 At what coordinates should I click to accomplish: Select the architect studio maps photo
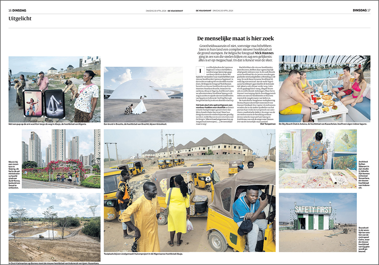click(x=318, y=159)
